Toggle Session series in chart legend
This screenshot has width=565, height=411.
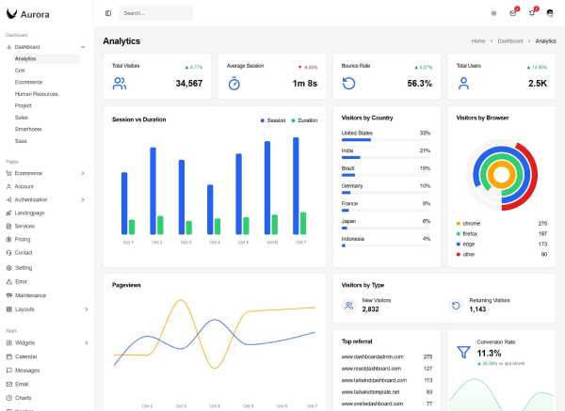coord(273,120)
